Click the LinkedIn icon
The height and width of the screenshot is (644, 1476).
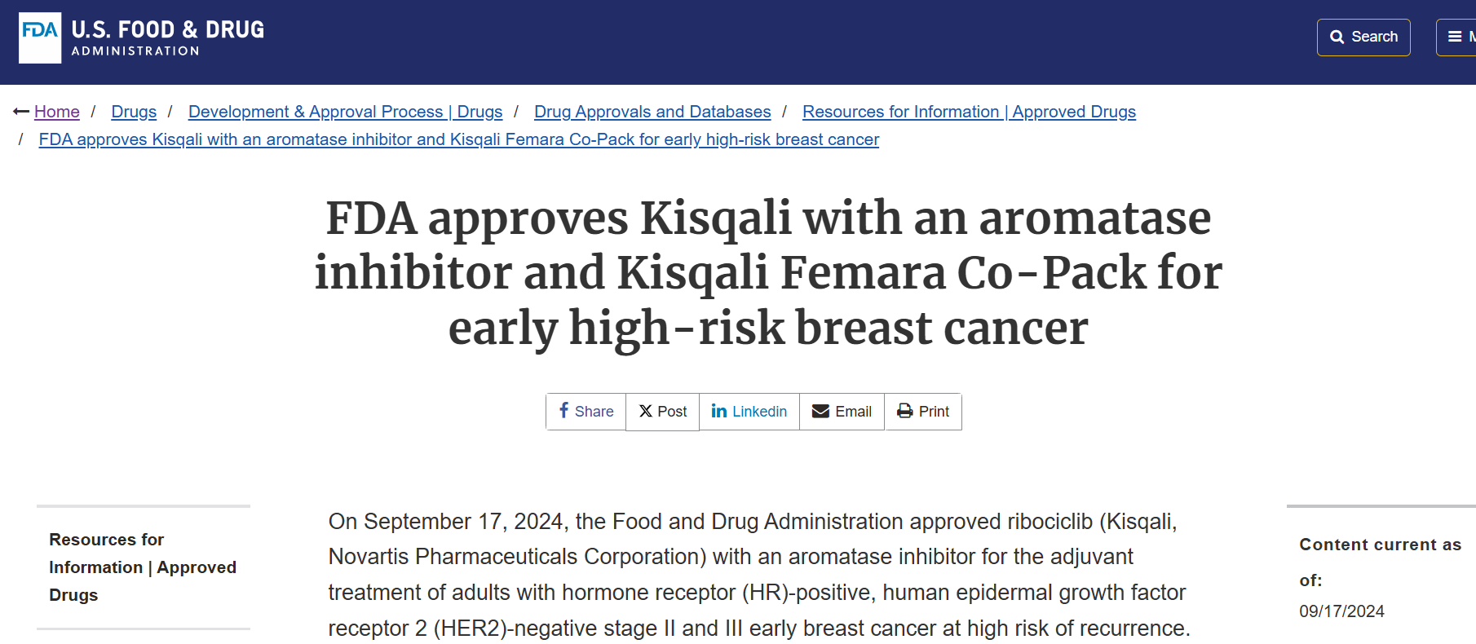718,411
